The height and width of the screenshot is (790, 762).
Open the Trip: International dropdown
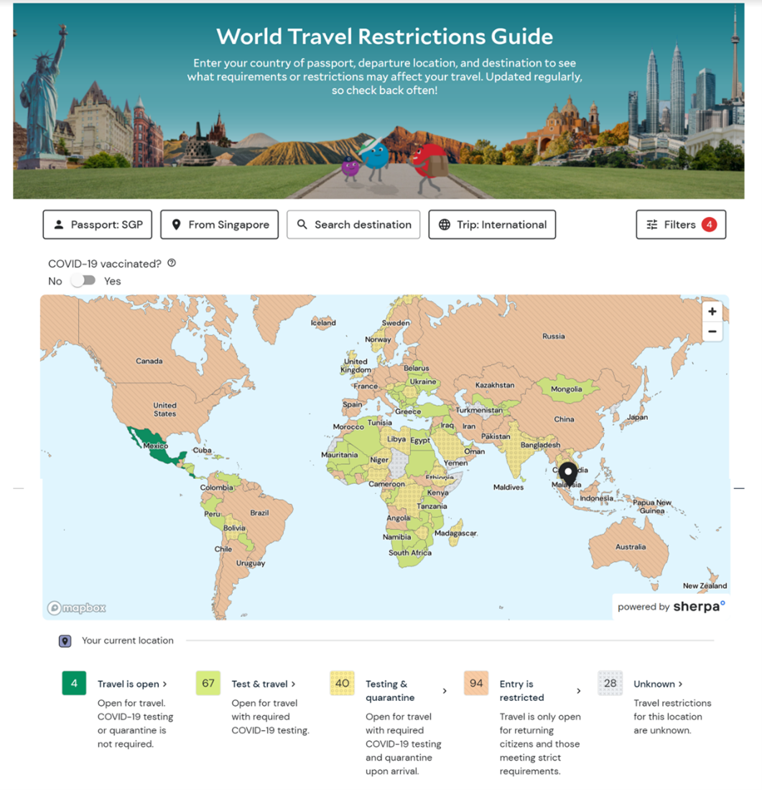click(x=492, y=225)
